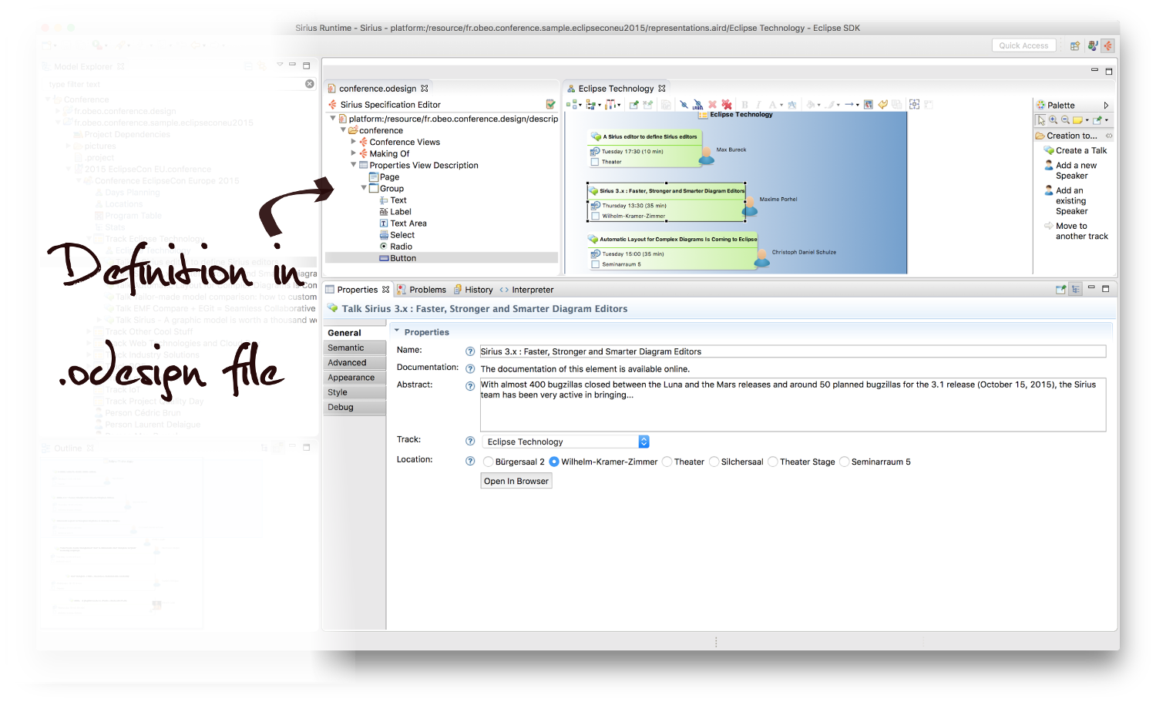
Task: Select the Bürgersaal 2 location radio
Action: coord(488,462)
